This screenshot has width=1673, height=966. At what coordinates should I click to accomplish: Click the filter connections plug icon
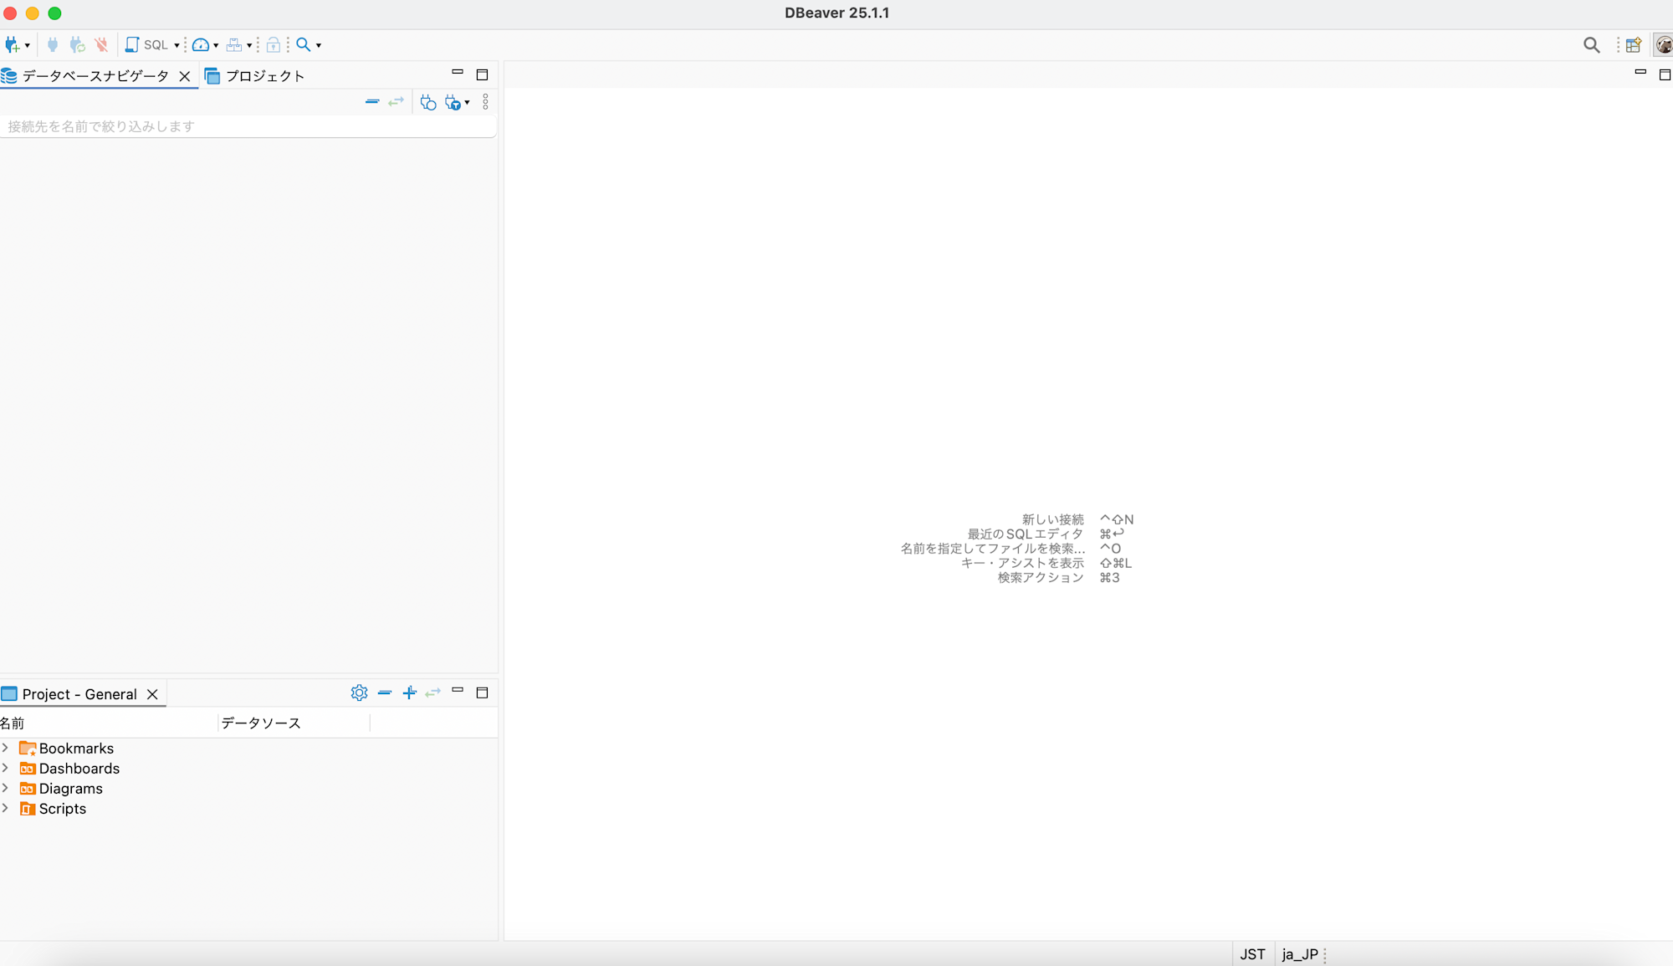coord(453,102)
